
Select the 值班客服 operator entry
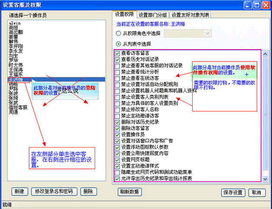[x=18, y=108]
